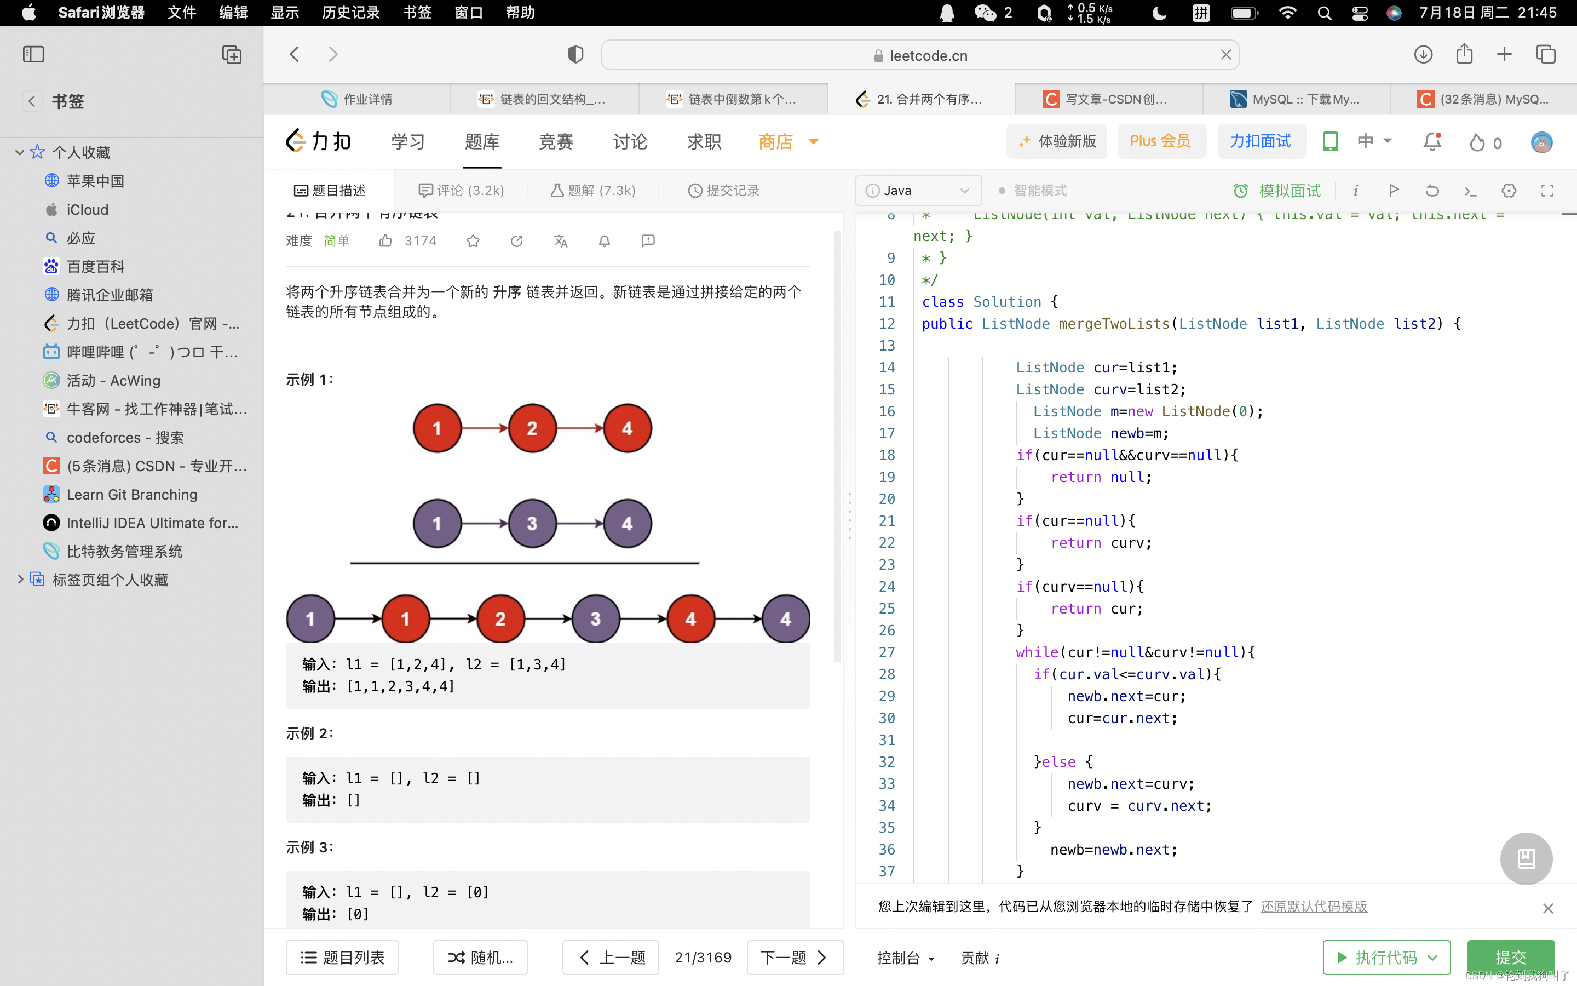Open the Learn Git Branching bookmark

pyautogui.click(x=131, y=494)
